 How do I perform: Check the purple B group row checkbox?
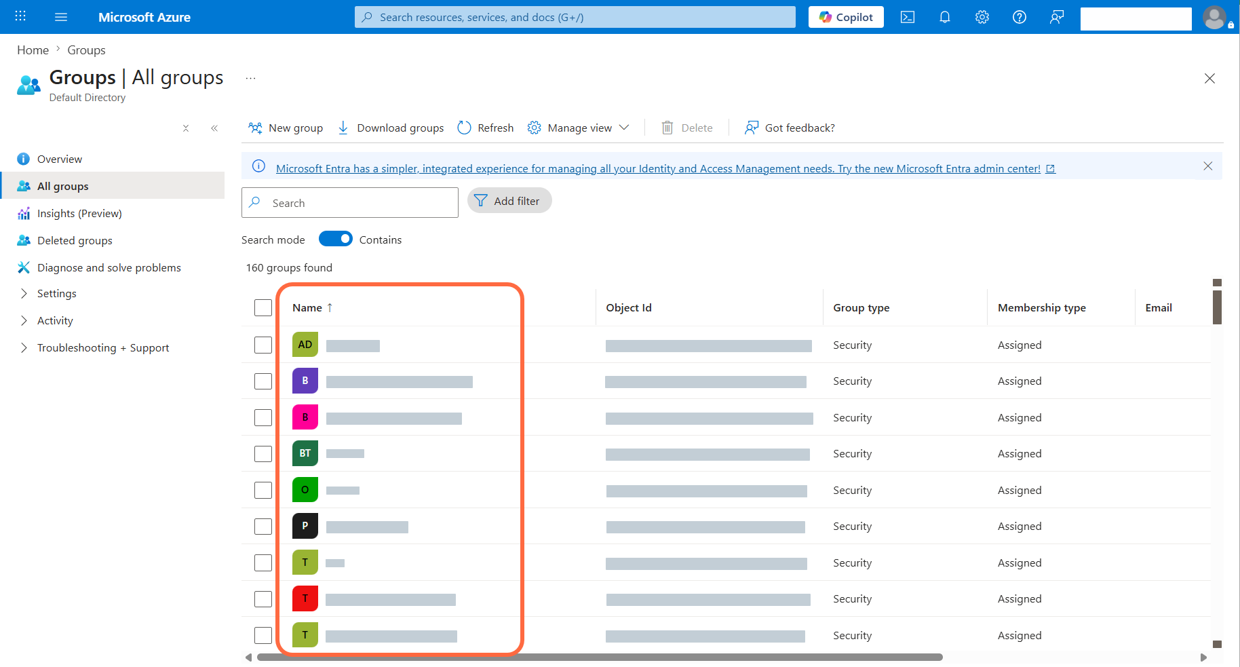click(x=263, y=381)
